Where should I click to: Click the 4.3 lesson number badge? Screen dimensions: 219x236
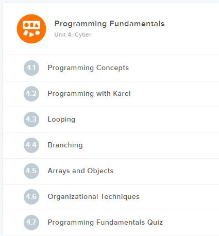point(31,120)
